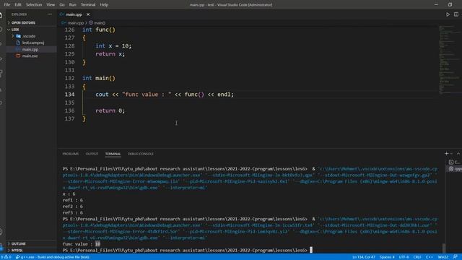The width and height of the screenshot is (462, 260).
Task: Click main.cpp in the breadcrumb
Action: (x=76, y=22)
